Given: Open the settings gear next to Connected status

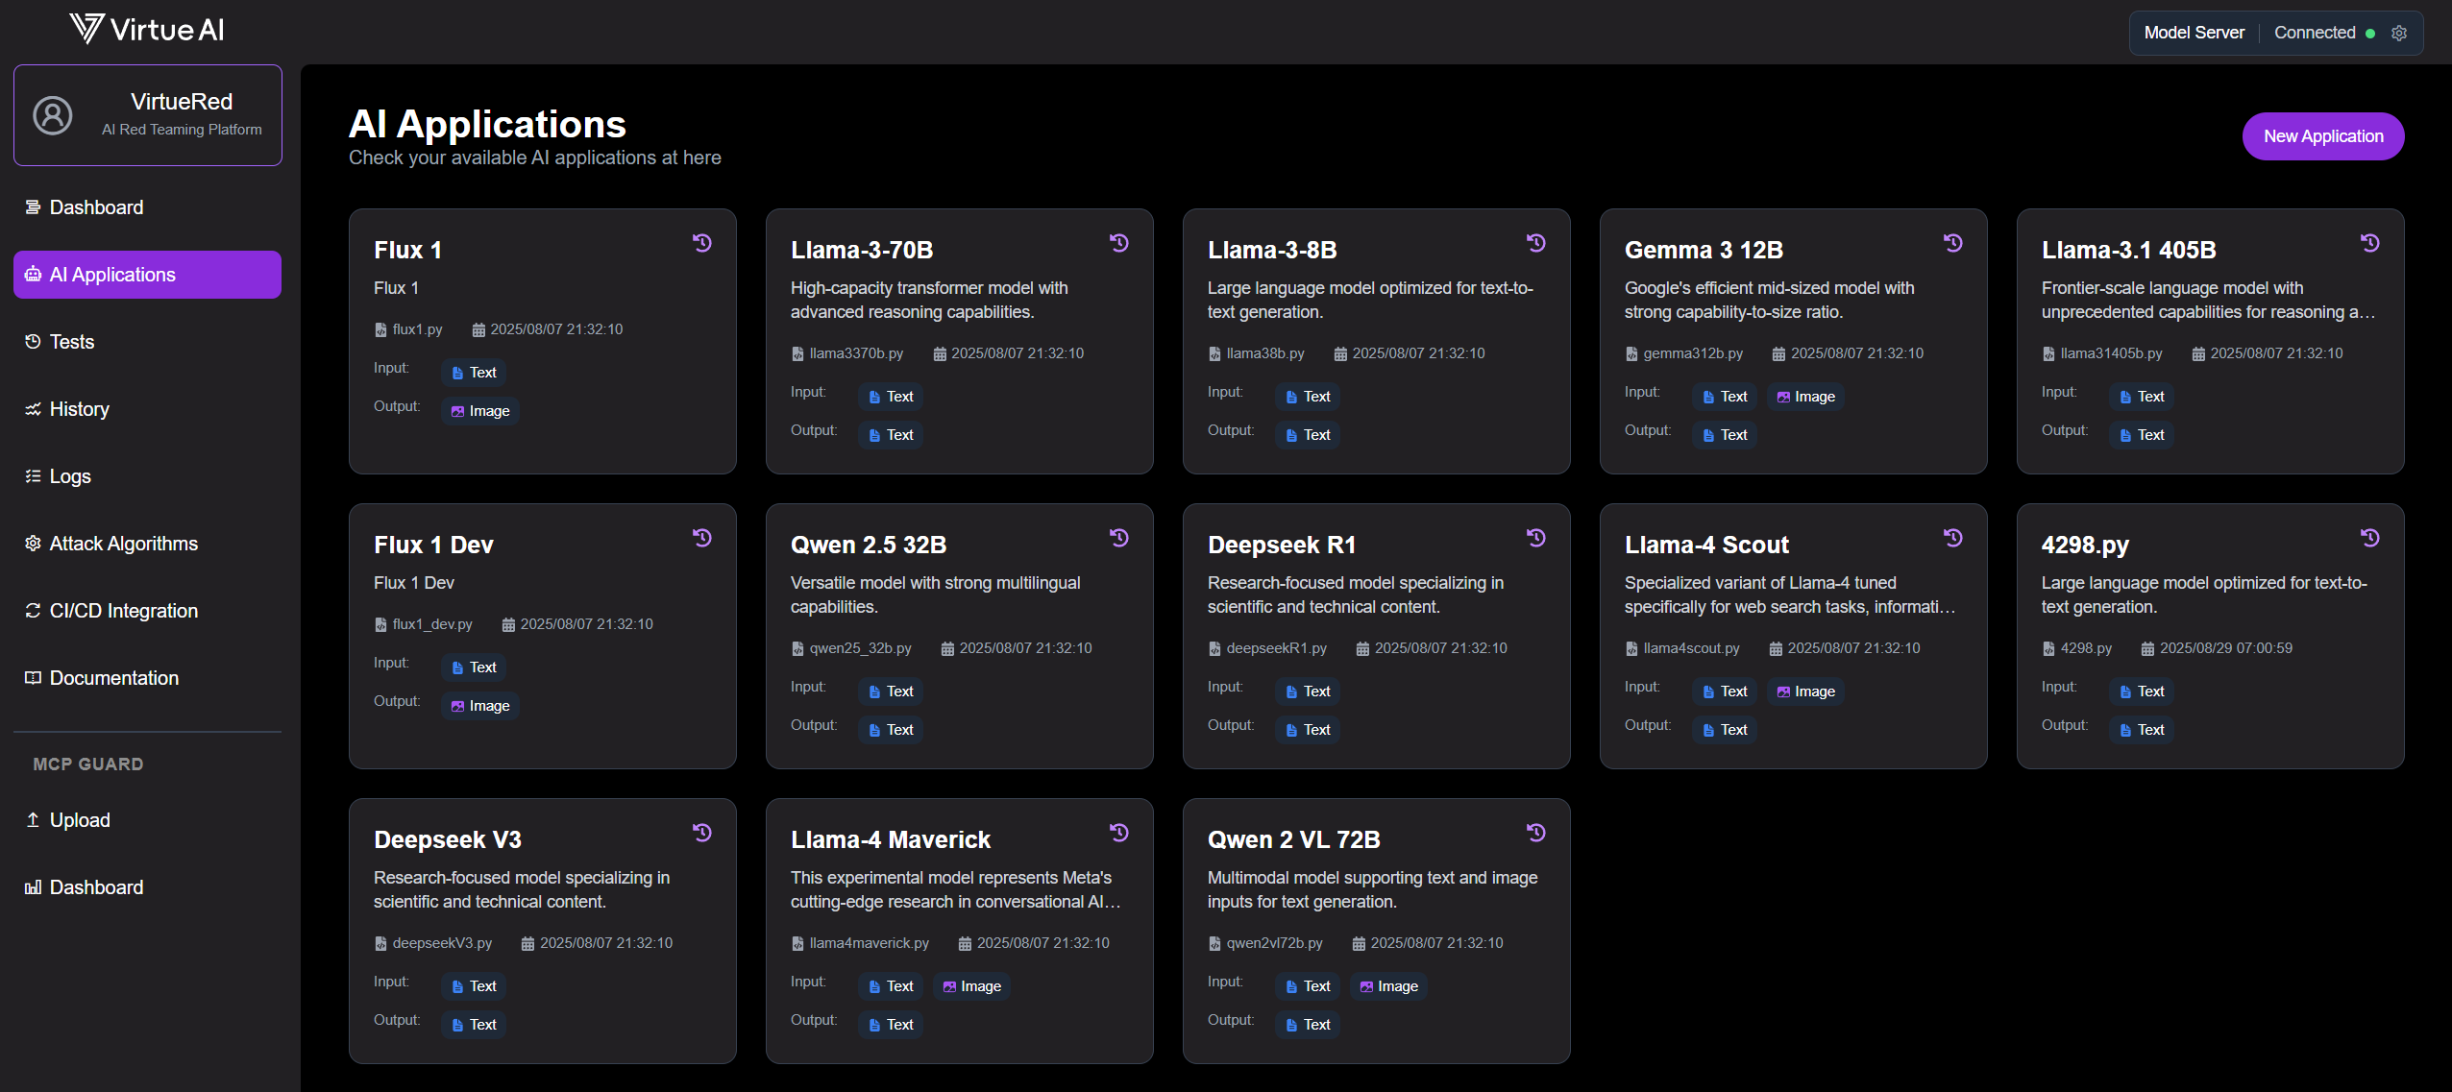Looking at the screenshot, I should (x=2399, y=32).
